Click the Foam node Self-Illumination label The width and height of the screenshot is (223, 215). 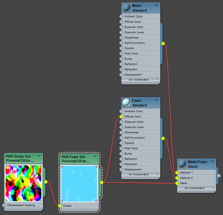click(135, 138)
